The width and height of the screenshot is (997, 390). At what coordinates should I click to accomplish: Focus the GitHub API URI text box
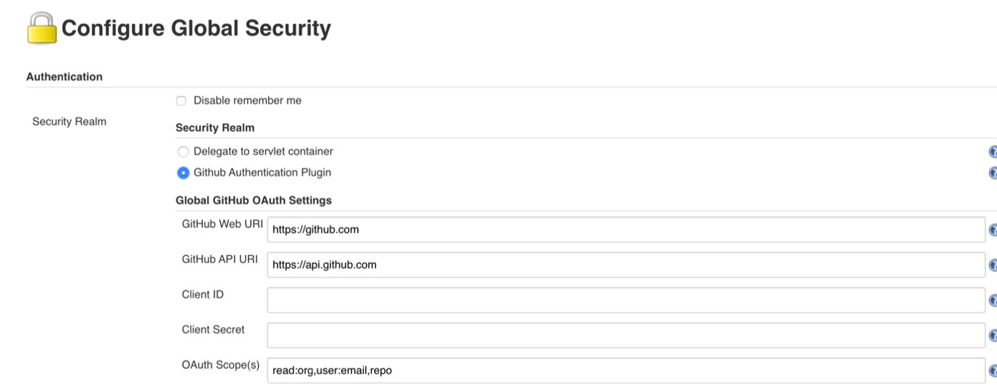point(626,265)
